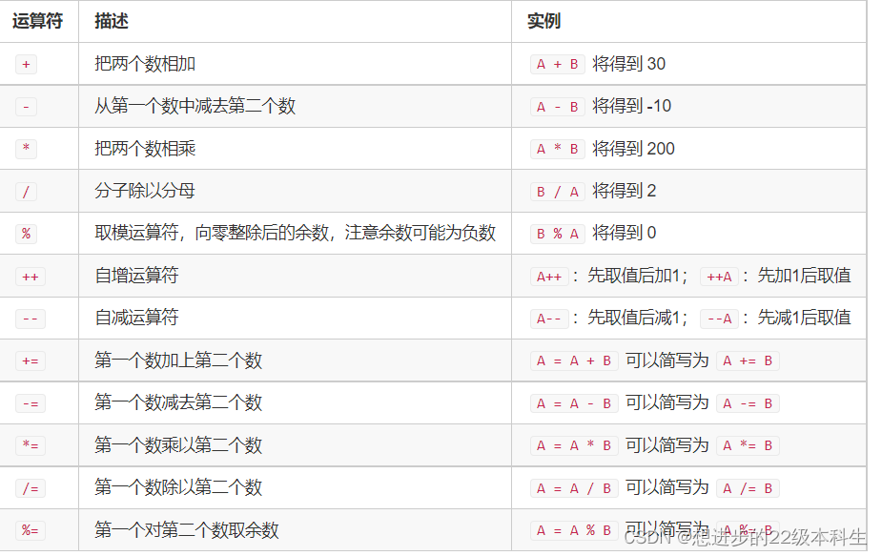Click the '-=' operator code cell
The height and width of the screenshot is (556, 882).
pos(31,403)
